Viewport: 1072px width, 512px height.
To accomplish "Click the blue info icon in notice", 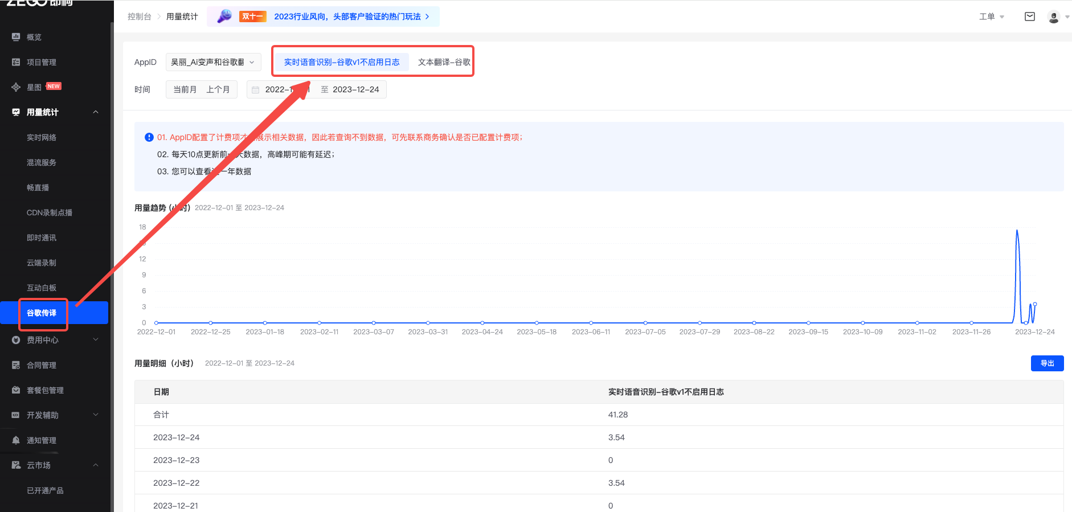I will point(149,137).
